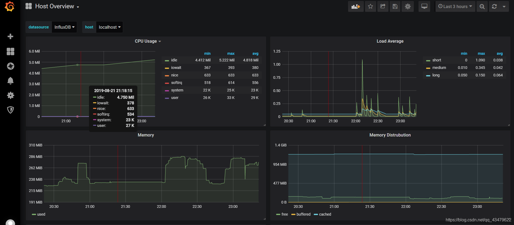Image resolution: width=514 pixels, height=225 pixels.
Task: Open the Dashboards grid icon in sidebar
Action: coord(10,51)
